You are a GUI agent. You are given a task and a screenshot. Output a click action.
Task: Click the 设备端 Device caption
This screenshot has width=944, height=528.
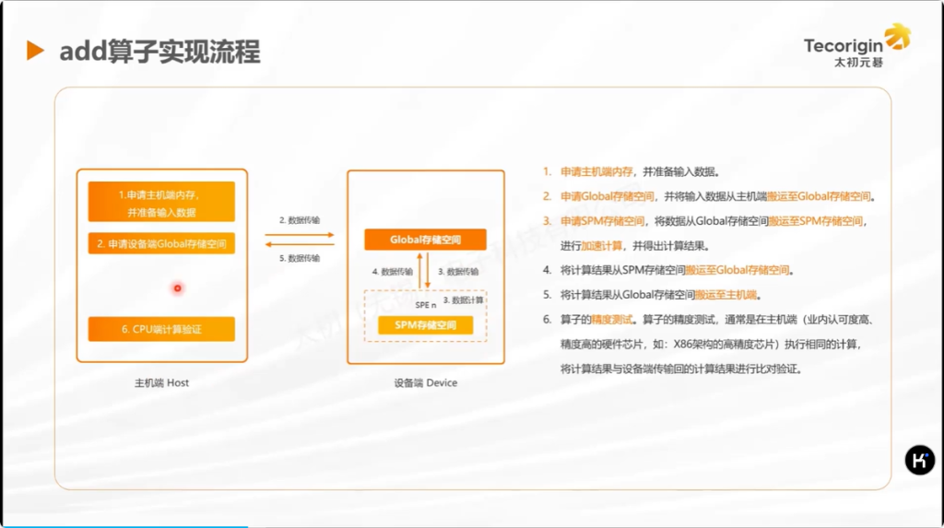click(x=425, y=382)
